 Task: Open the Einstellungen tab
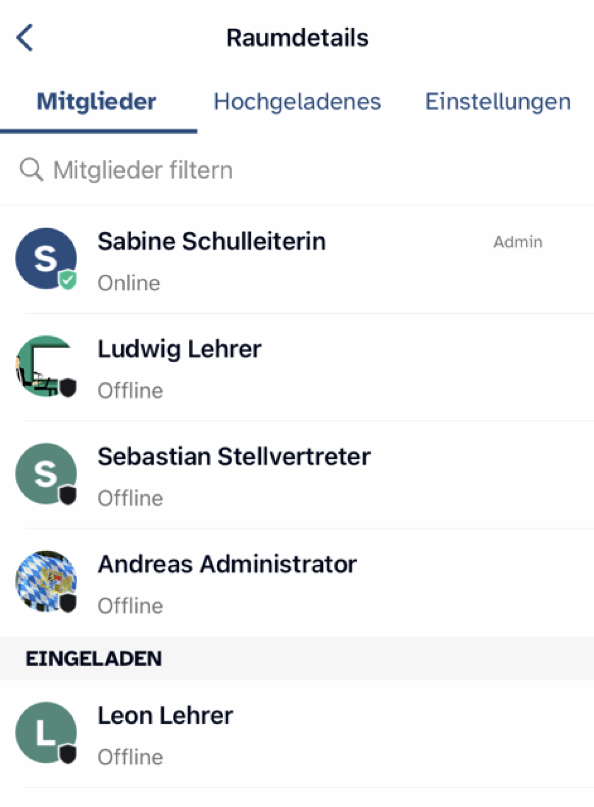498,101
